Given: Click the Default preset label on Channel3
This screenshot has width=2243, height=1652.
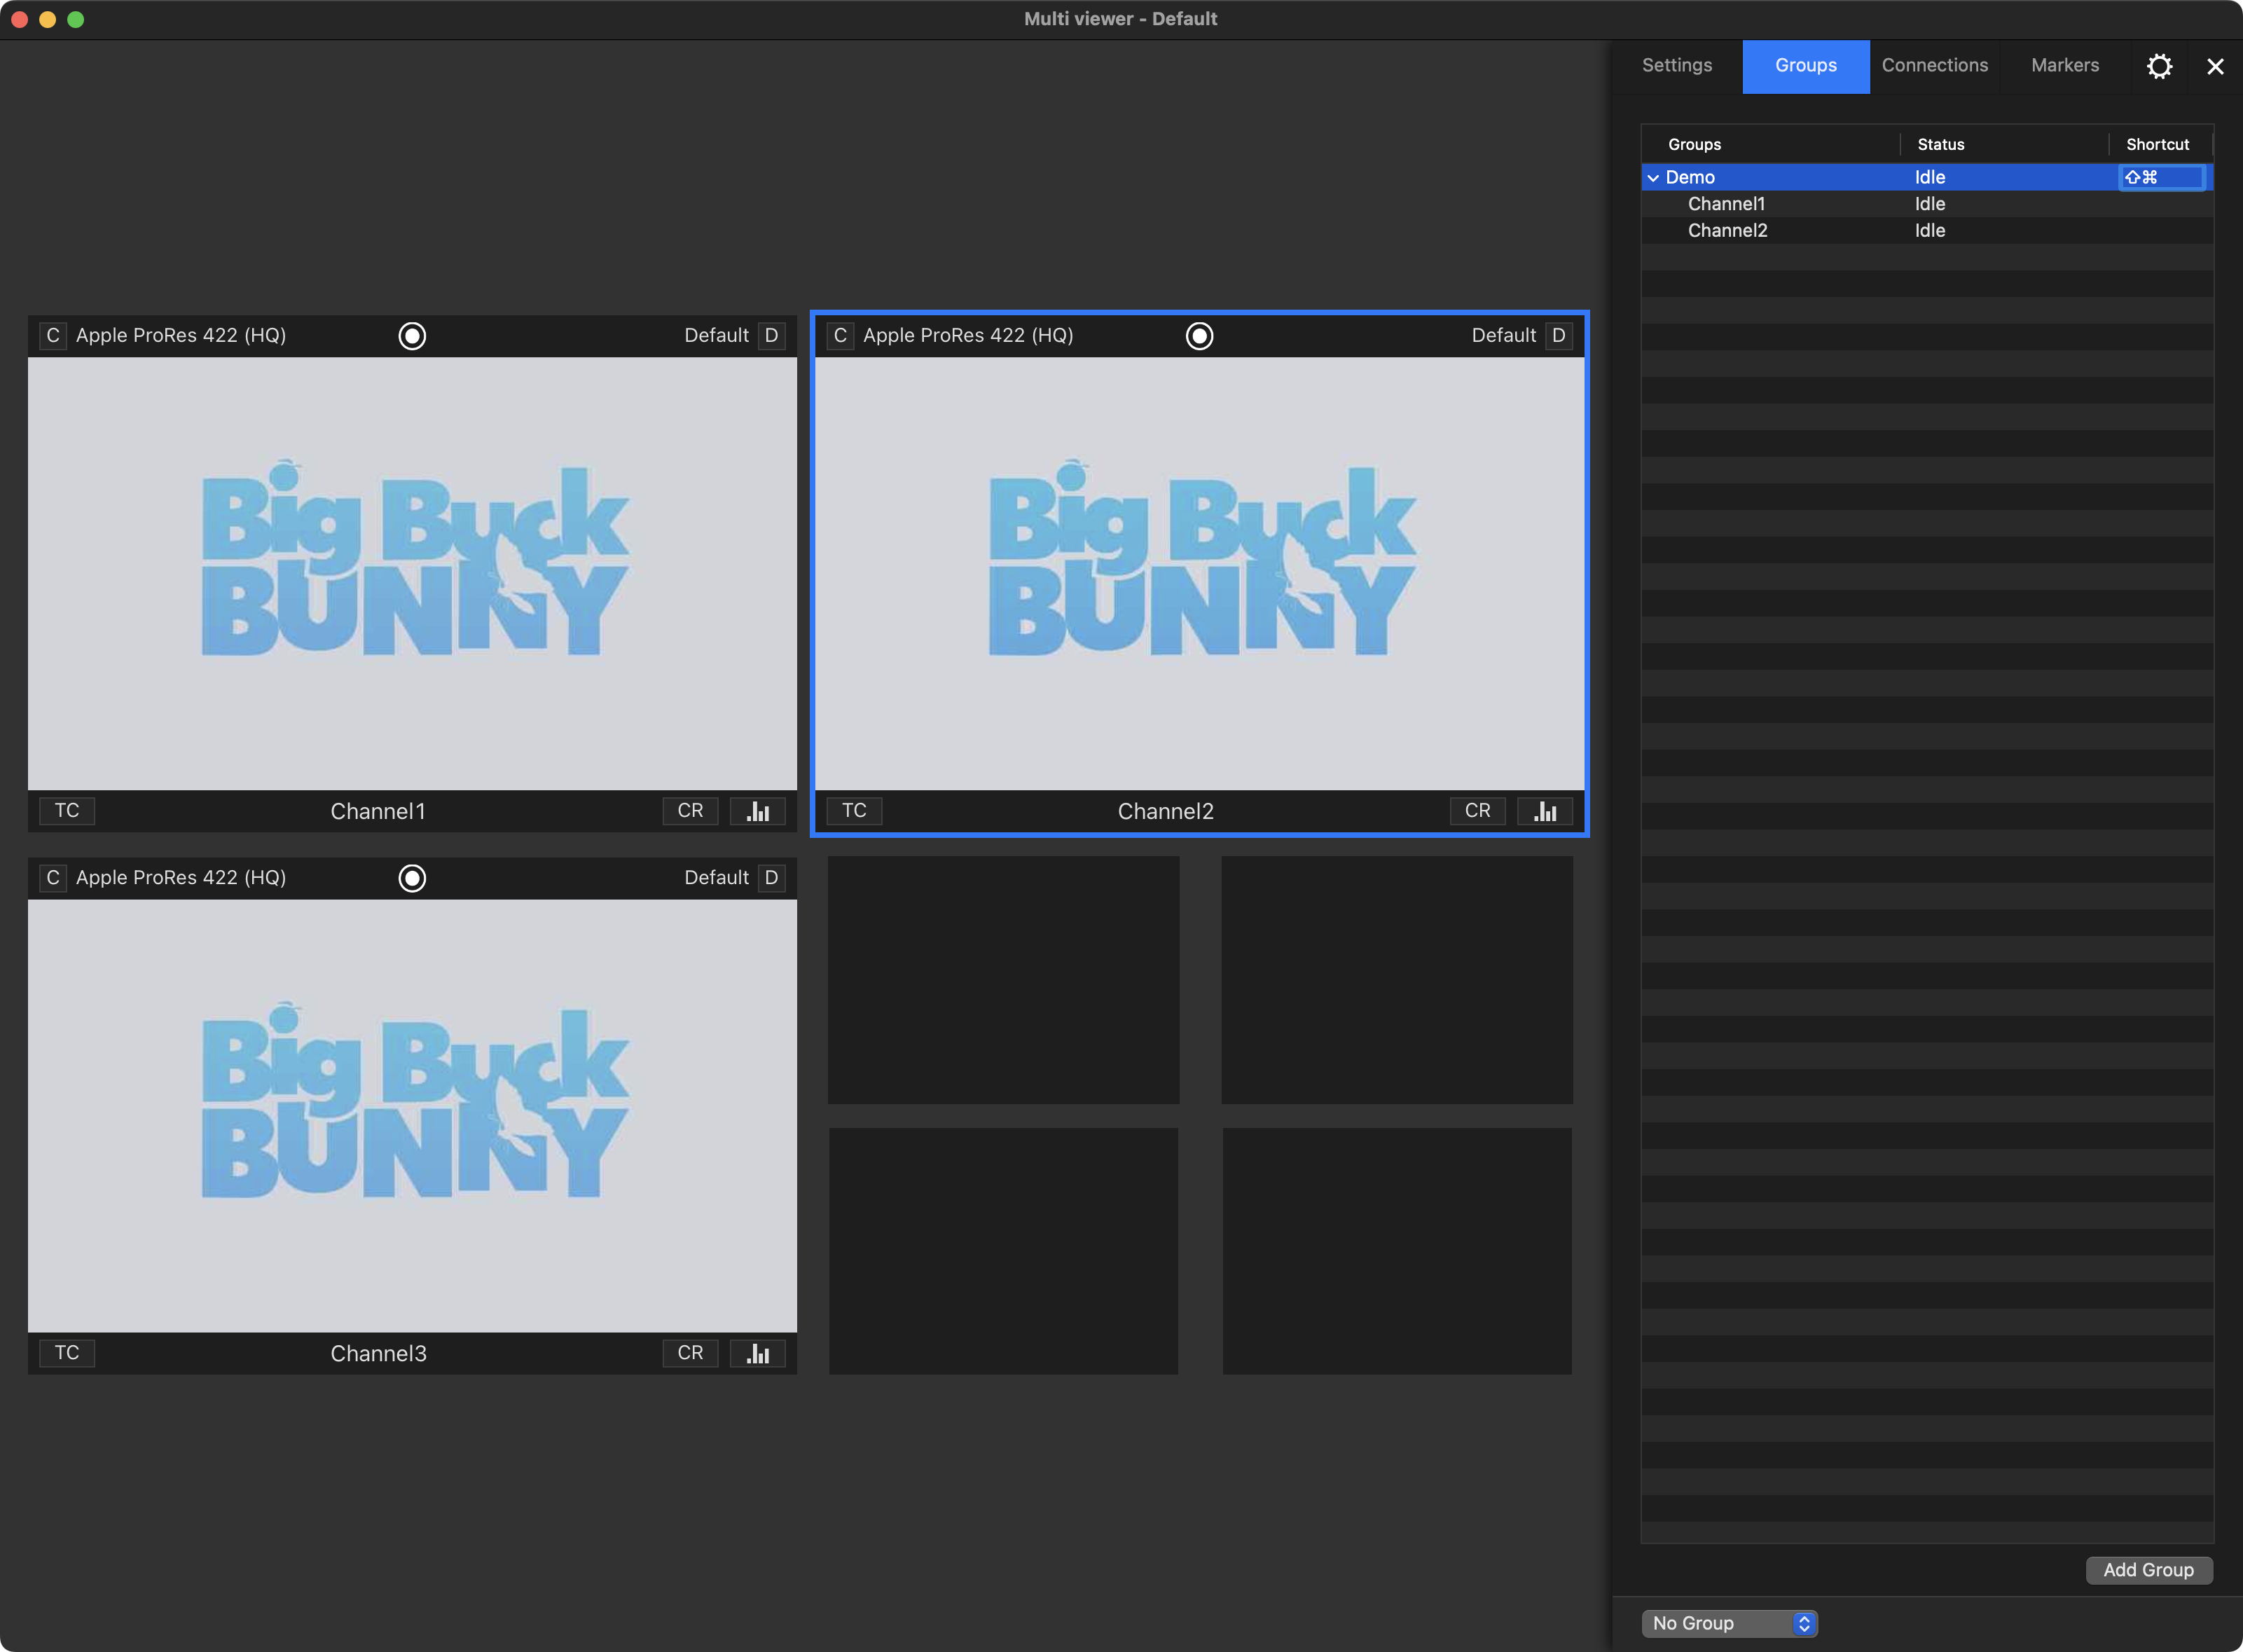Looking at the screenshot, I should click(716, 878).
